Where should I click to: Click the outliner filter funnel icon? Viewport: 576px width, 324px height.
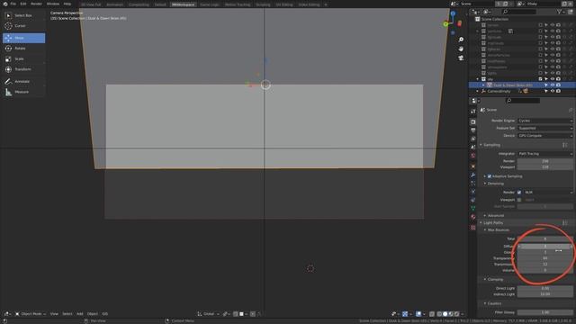(560, 12)
